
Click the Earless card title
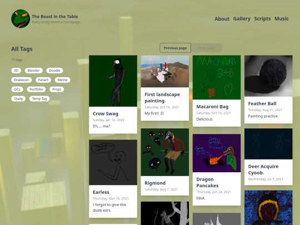[101, 192]
